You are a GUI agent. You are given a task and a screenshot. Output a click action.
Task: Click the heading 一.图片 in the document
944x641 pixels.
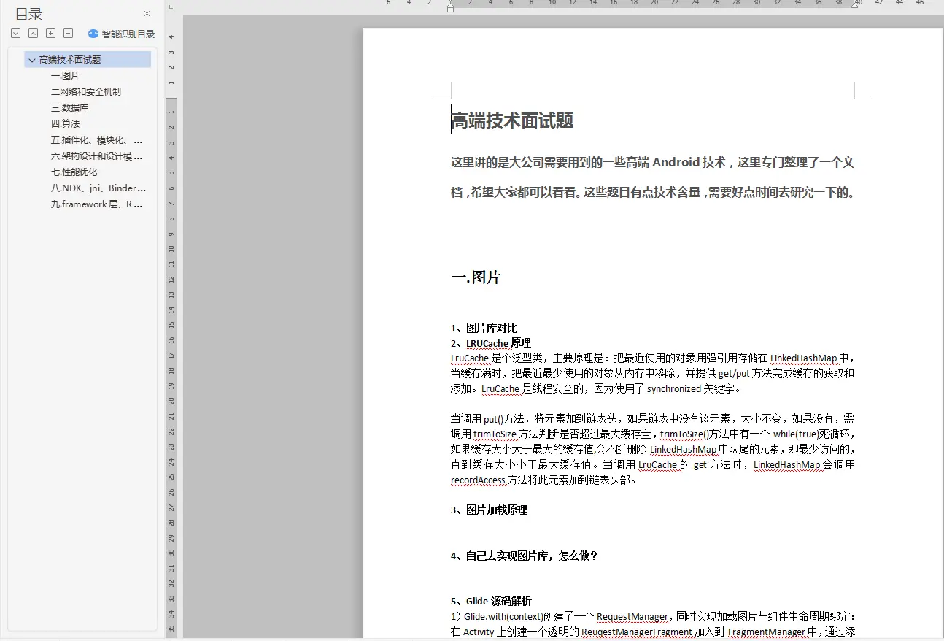coord(476,277)
